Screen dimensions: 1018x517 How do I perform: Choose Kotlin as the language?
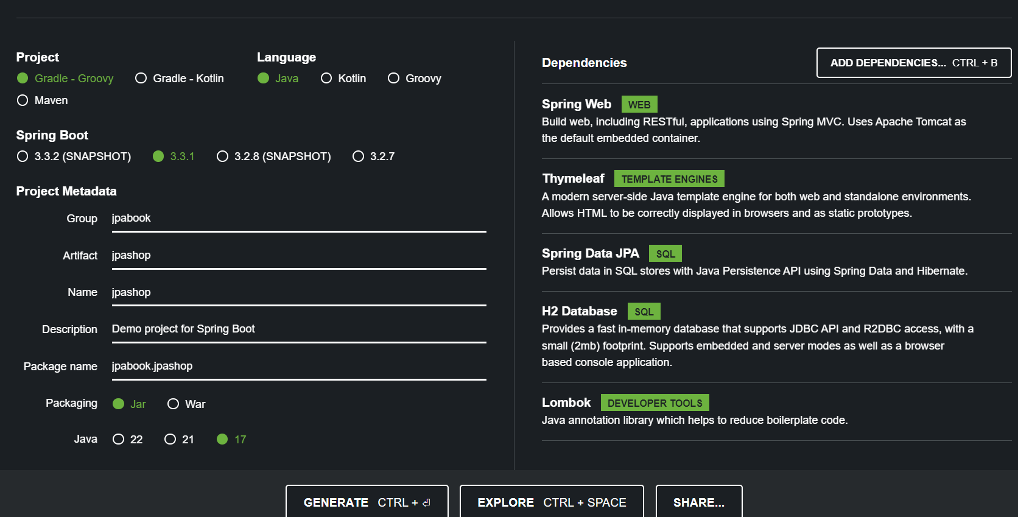pyautogui.click(x=343, y=79)
